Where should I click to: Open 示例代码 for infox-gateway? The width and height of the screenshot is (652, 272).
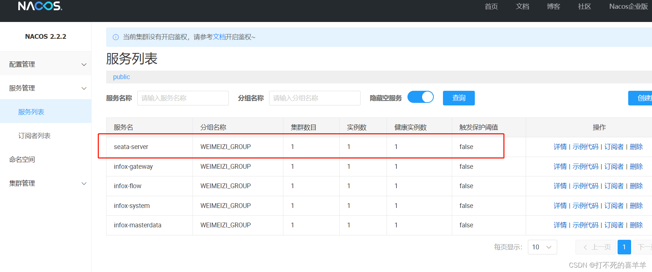(585, 167)
